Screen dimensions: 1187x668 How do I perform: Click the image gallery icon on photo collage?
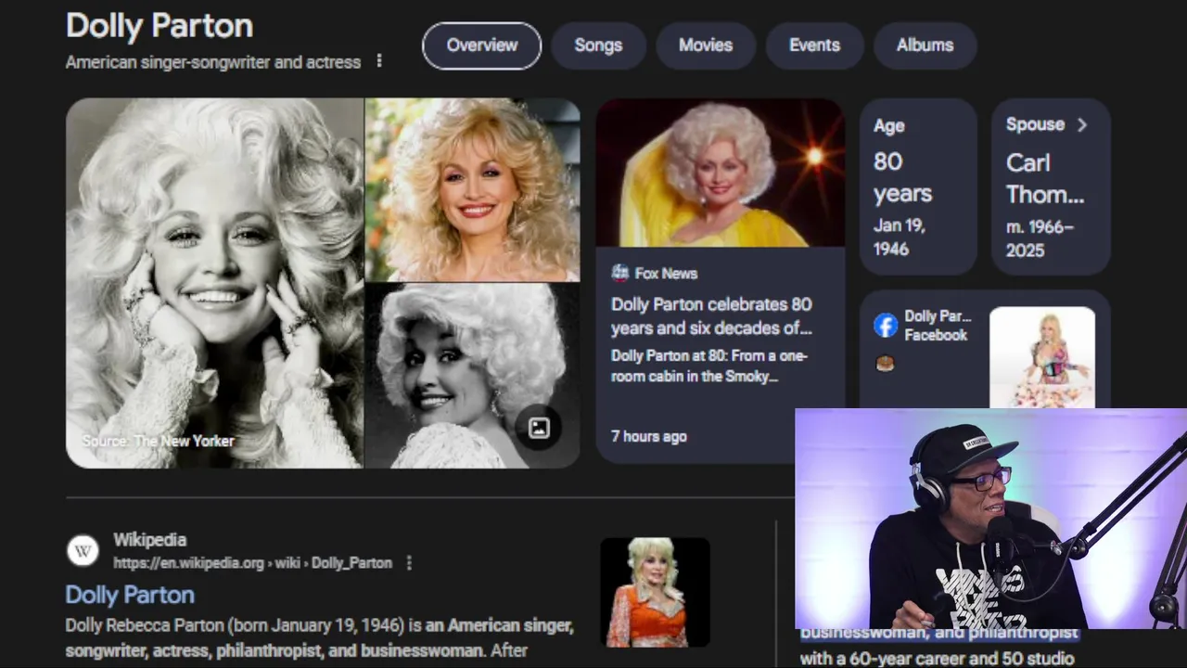pos(539,427)
